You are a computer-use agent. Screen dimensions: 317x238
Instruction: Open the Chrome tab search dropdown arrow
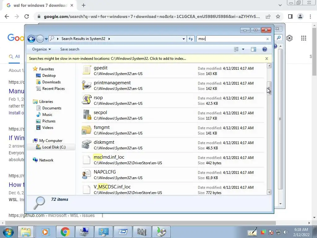tap(280, 5)
